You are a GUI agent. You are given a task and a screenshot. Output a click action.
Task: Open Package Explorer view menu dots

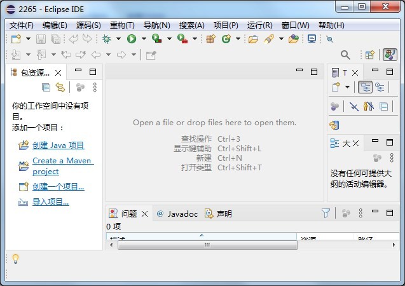click(95, 88)
